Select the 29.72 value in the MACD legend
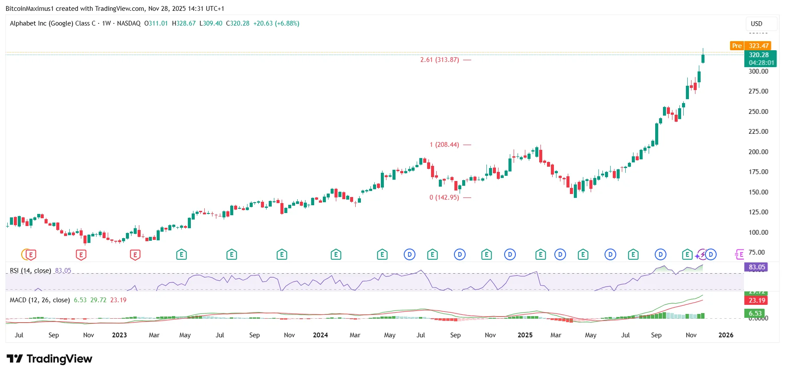Image resolution: width=785 pixels, height=375 pixels. pyautogui.click(x=98, y=300)
